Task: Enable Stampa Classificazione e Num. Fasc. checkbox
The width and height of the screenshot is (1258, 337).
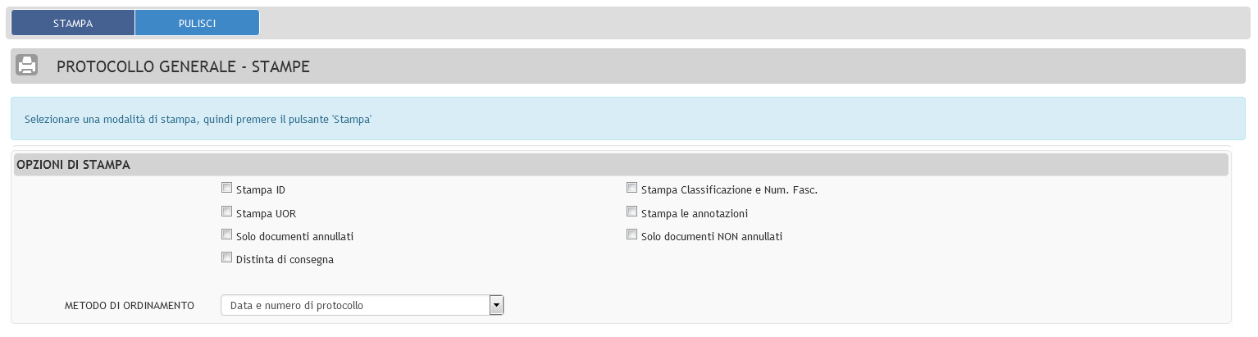Action: 632,189
